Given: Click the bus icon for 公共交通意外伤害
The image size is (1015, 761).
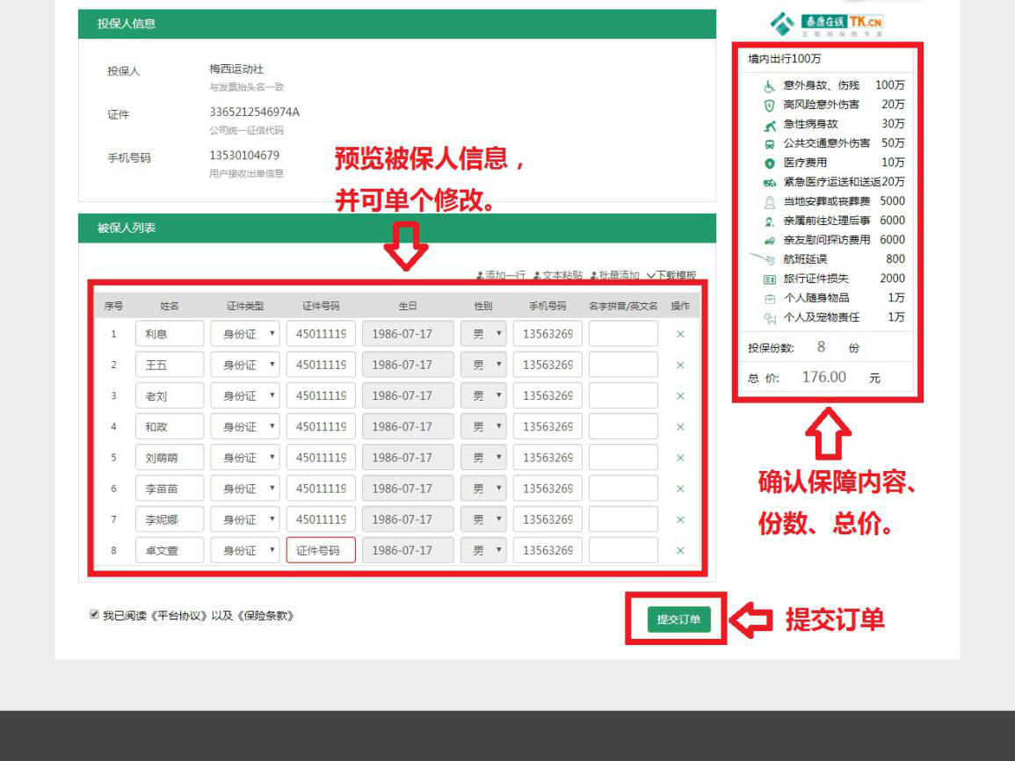Looking at the screenshot, I should tap(769, 144).
